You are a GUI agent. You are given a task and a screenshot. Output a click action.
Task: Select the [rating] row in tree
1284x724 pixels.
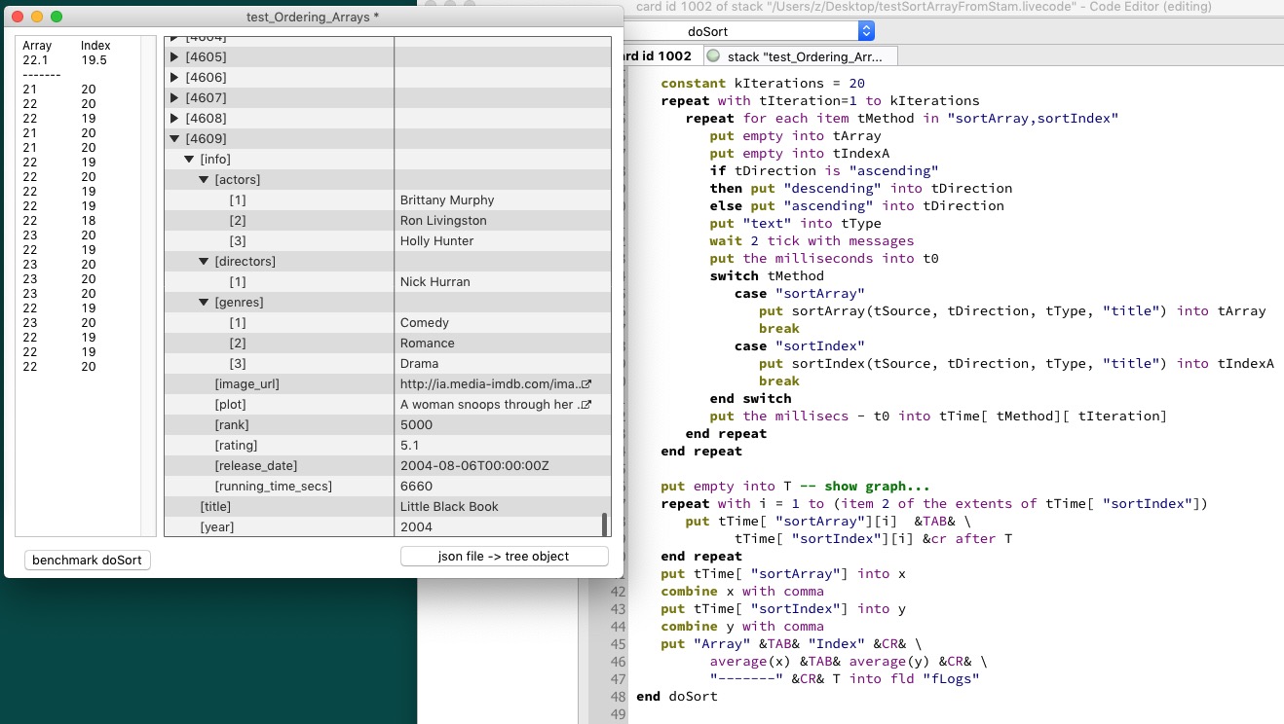point(232,445)
